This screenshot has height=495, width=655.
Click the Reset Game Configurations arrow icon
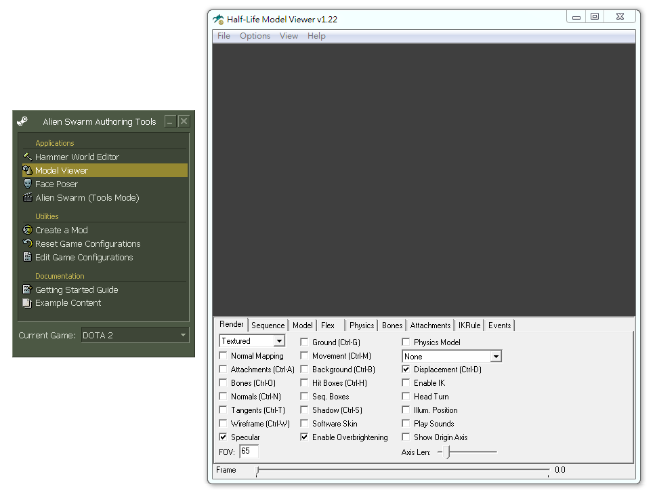click(x=28, y=243)
